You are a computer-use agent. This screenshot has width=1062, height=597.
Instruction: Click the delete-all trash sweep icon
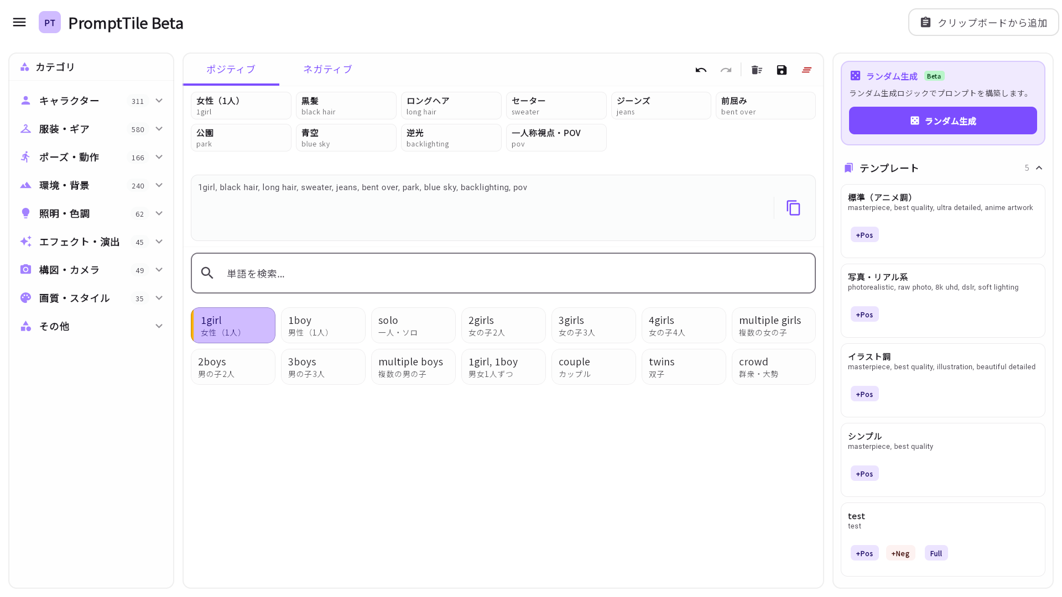[x=757, y=70]
